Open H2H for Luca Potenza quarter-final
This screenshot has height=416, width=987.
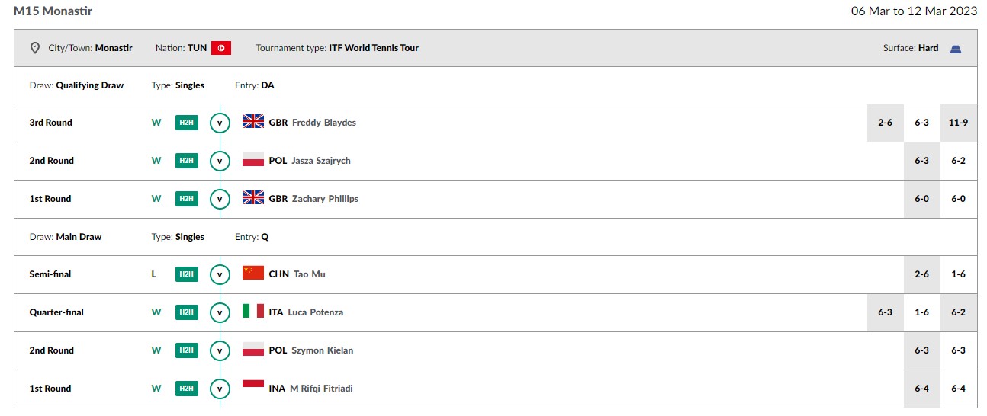tap(187, 312)
